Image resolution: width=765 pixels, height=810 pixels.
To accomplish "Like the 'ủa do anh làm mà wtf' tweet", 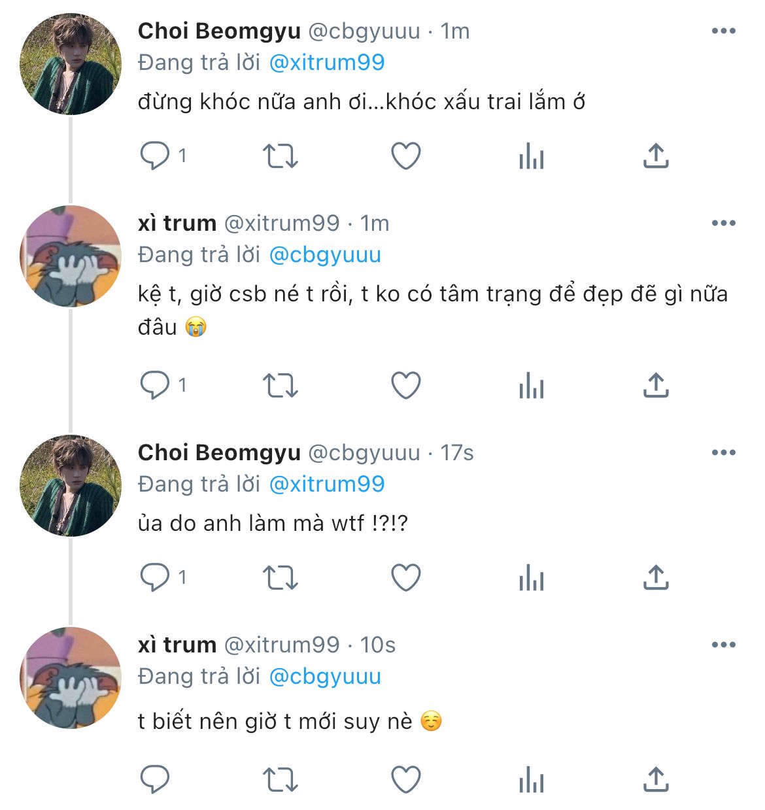I will coord(405,578).
